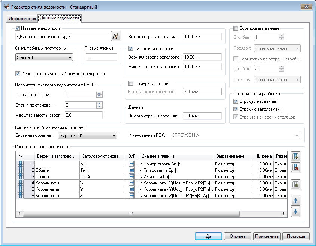Click the delete column icon button
Viewport: 316px width, 246px height.
(x=296, y=167)
